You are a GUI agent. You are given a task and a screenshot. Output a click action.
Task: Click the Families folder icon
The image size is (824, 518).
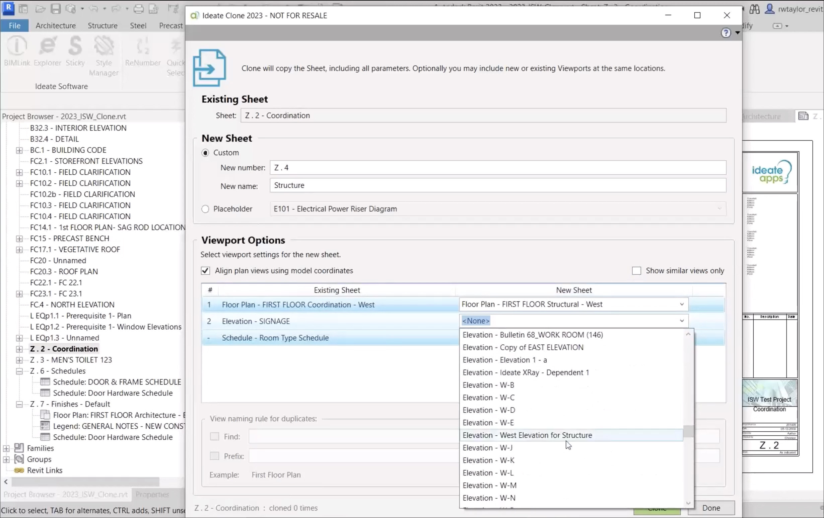click(19, 448)
